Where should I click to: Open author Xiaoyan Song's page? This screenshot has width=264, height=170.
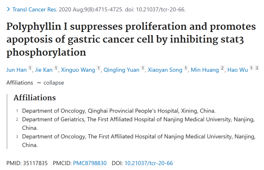[165, 70]
